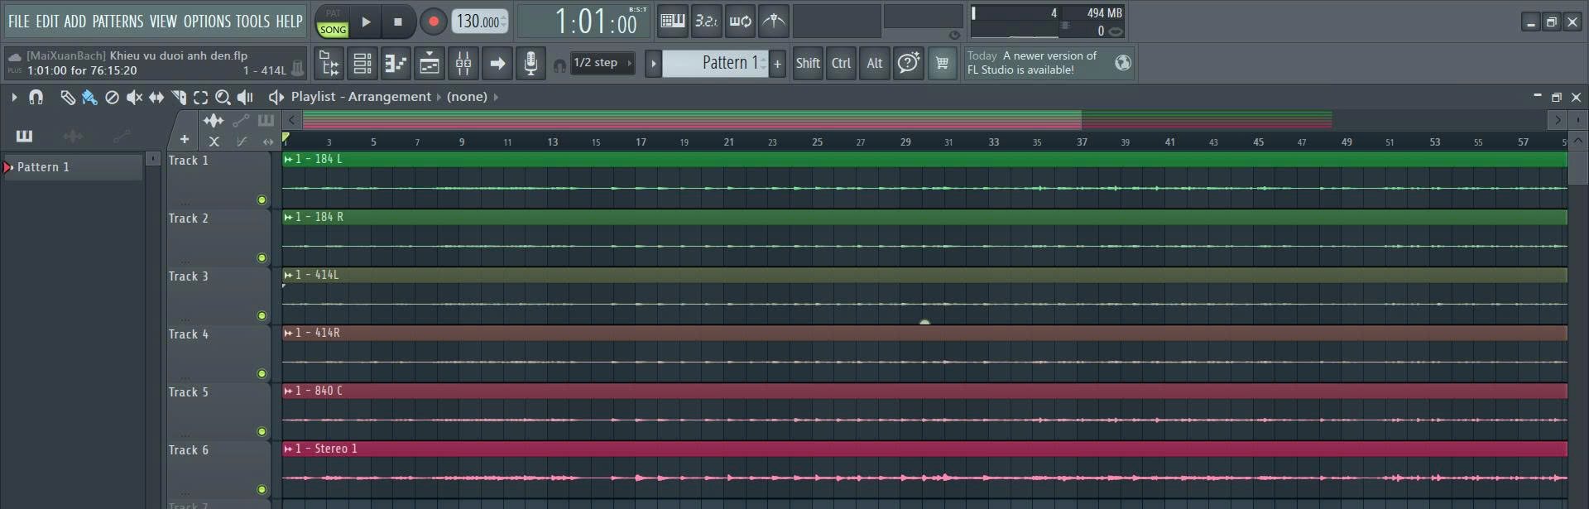
Task: Click the Shift modifier button
Action: tap(808, 63)
